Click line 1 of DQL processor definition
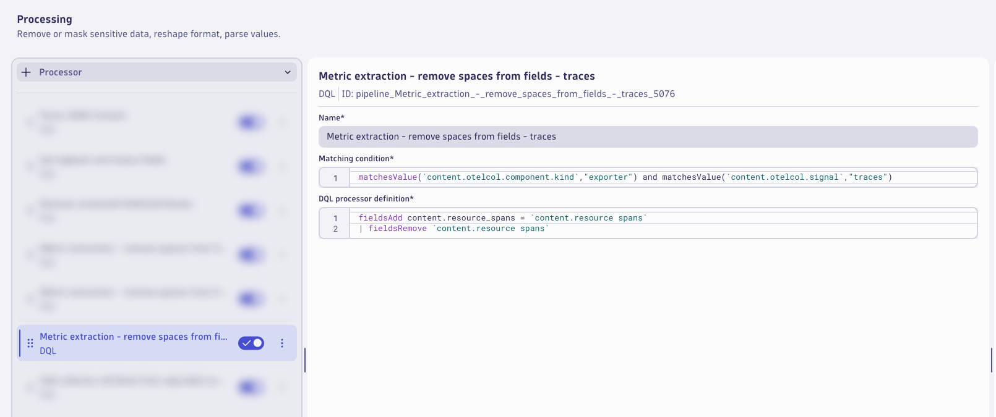Viewport: 996px width, 417px height. tap(663, 217)
